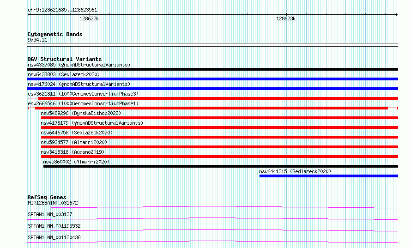The image size is (411, 248).
Task: Select the 9q34.11 band label
Action: pyautogui.click(x=37, y=40)
